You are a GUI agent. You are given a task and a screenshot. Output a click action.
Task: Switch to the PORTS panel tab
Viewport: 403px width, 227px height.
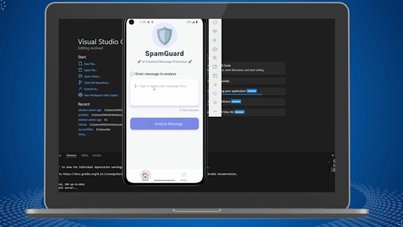(x=85, y=155)
